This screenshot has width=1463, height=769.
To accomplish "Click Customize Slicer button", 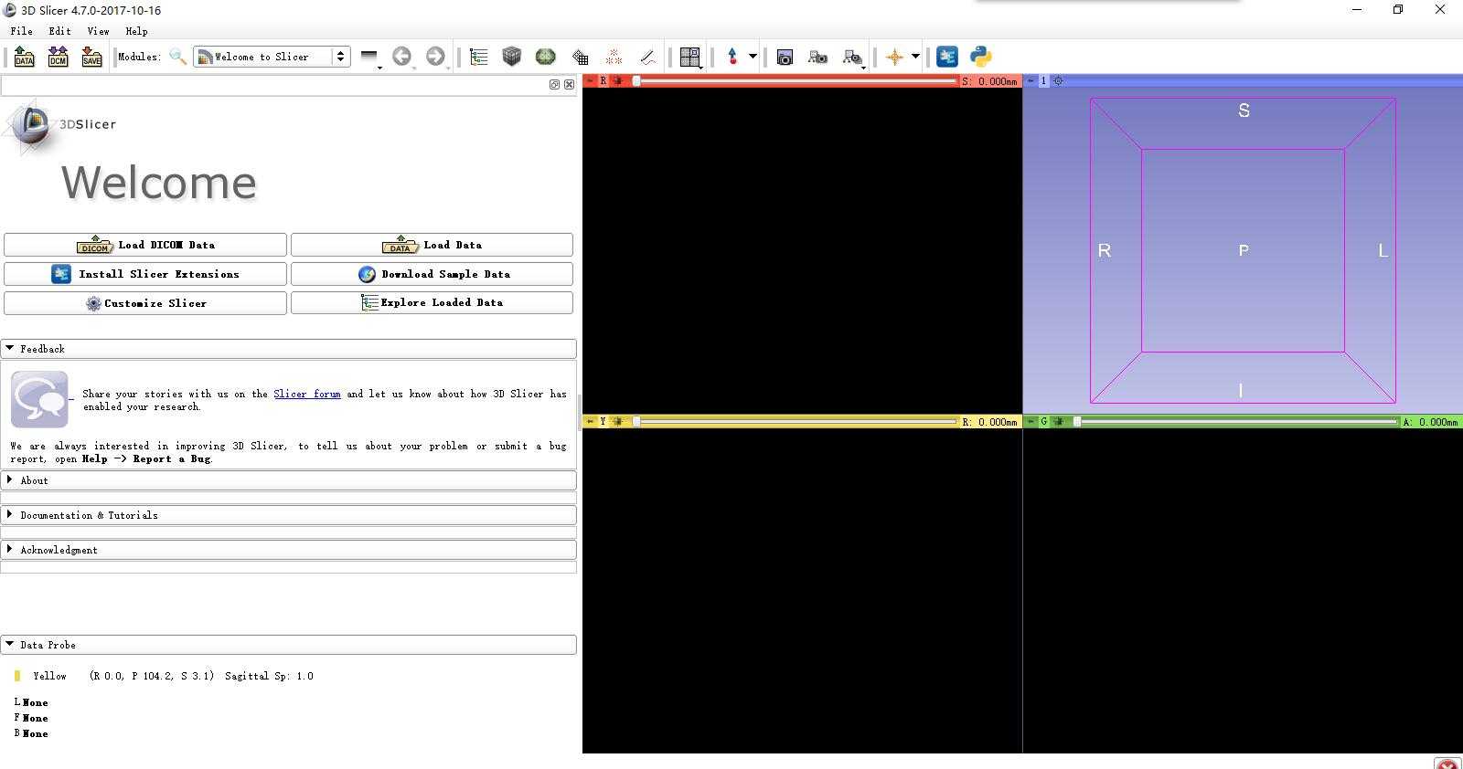I will [145, 303].
